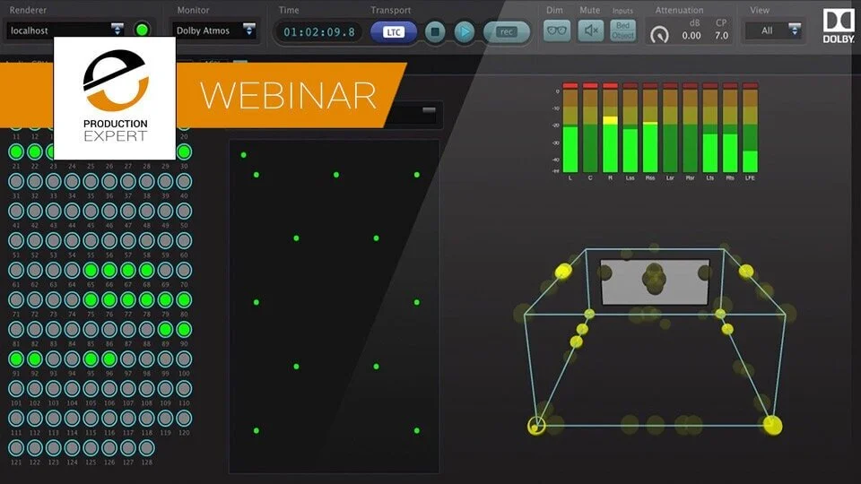
Task: Click the Attenuation knob
Action: point(659,35)
